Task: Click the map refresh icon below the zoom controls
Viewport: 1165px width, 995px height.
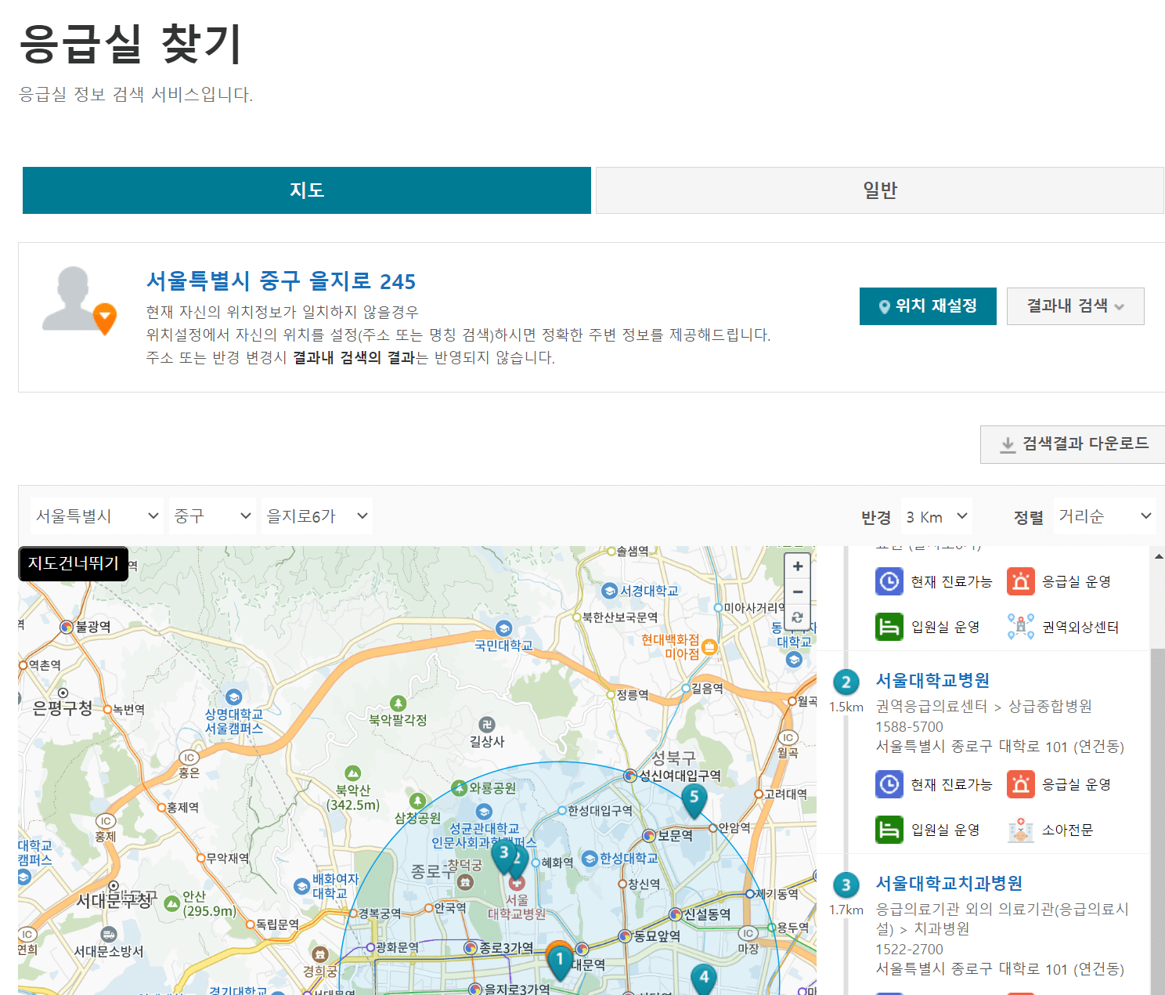Action: coord(797,617)
